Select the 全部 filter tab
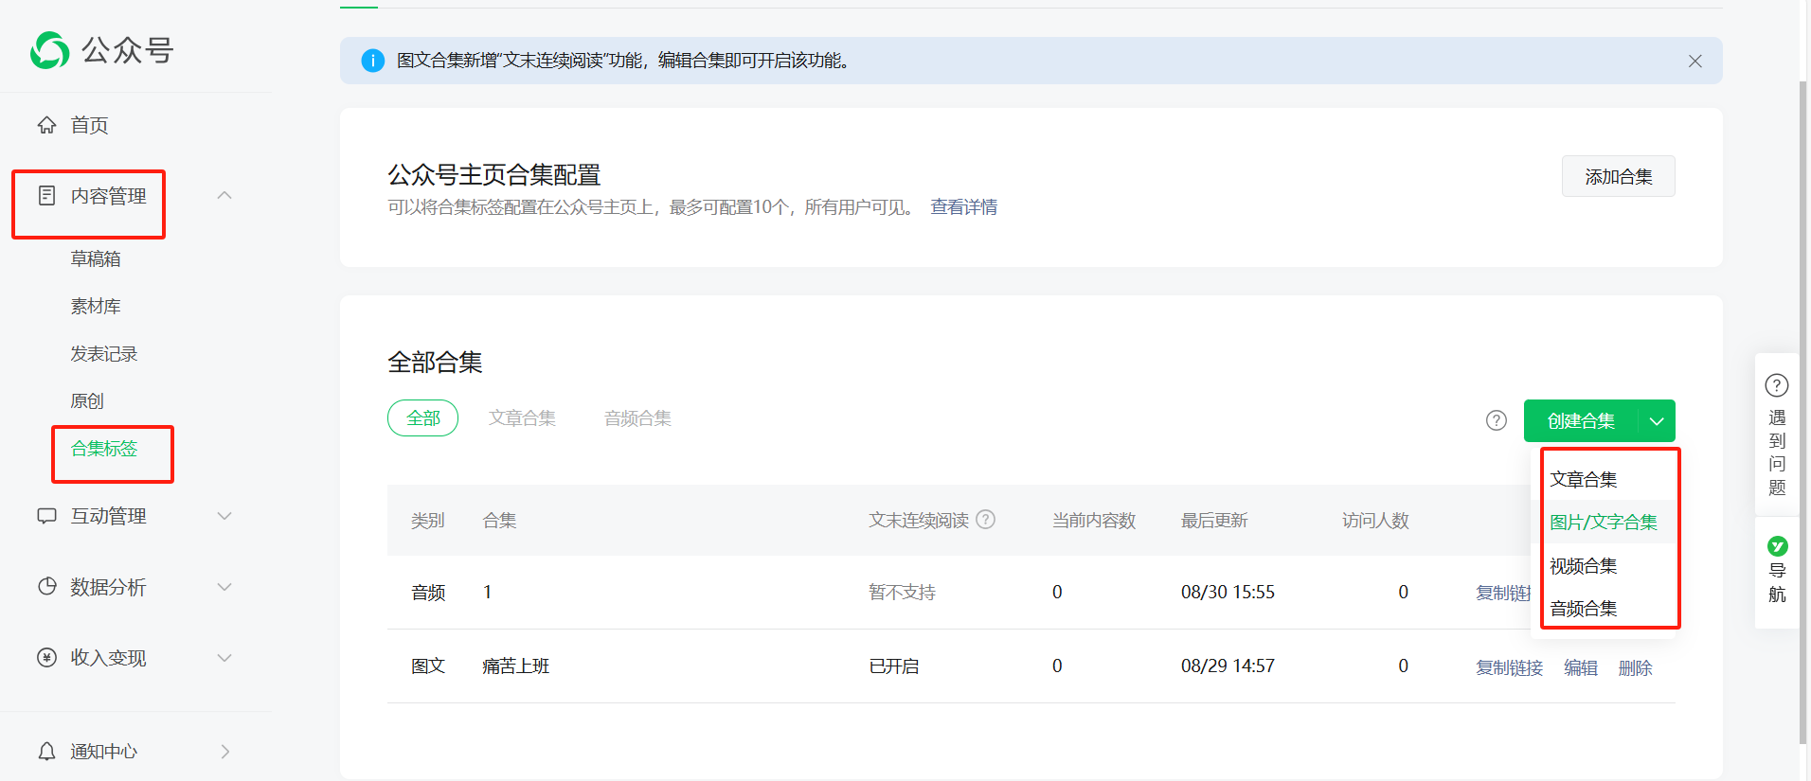Image resolution: width=1811 pixels, height=781 pixels. [x=422, y=418]
